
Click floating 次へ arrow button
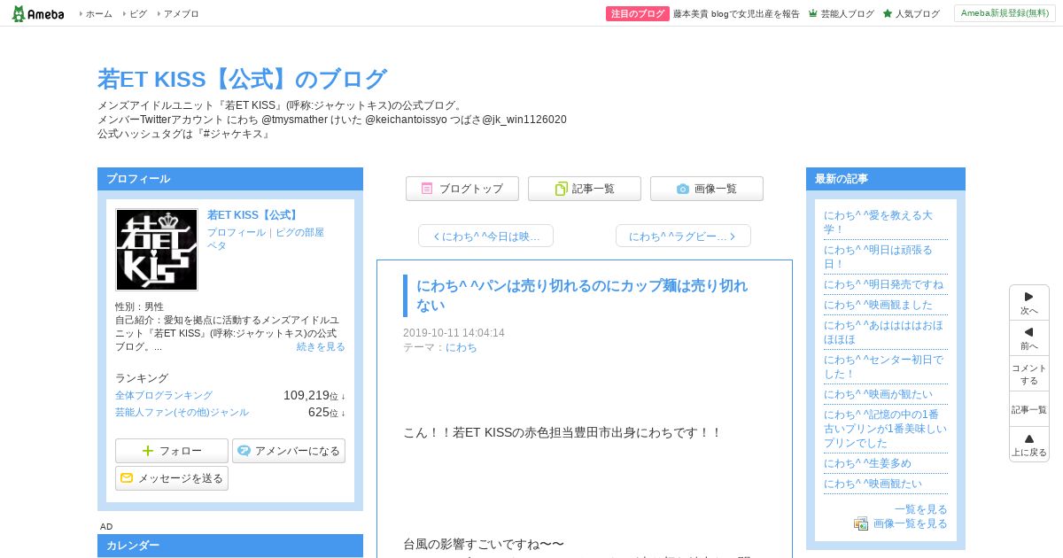(x=1029, y=303)
